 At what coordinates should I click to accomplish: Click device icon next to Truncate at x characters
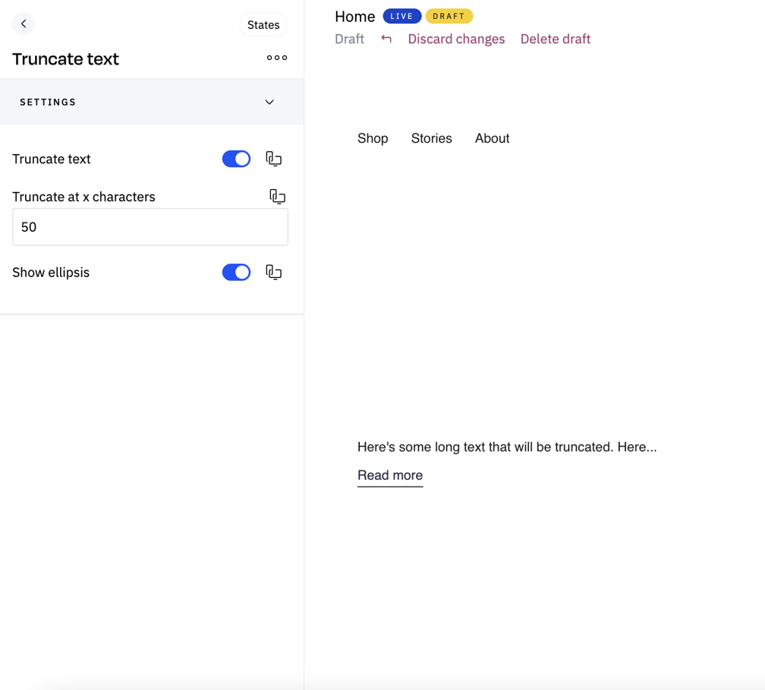point(277,197)
